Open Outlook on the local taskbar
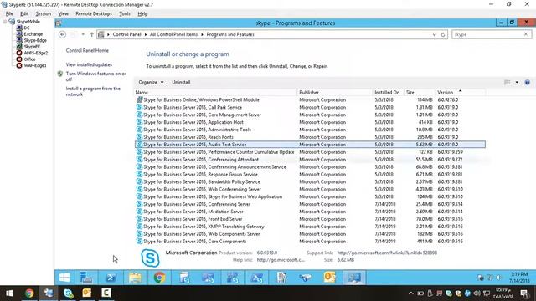The height and width of the screenshot is (301, 536). tap(87, 293)
